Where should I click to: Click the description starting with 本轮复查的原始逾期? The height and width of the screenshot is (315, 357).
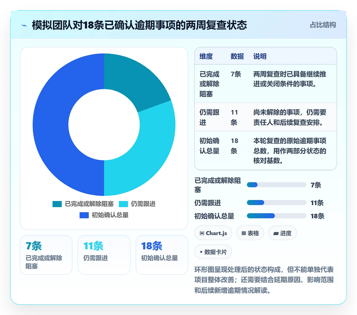pyautogui.click(x=290, y=151)
